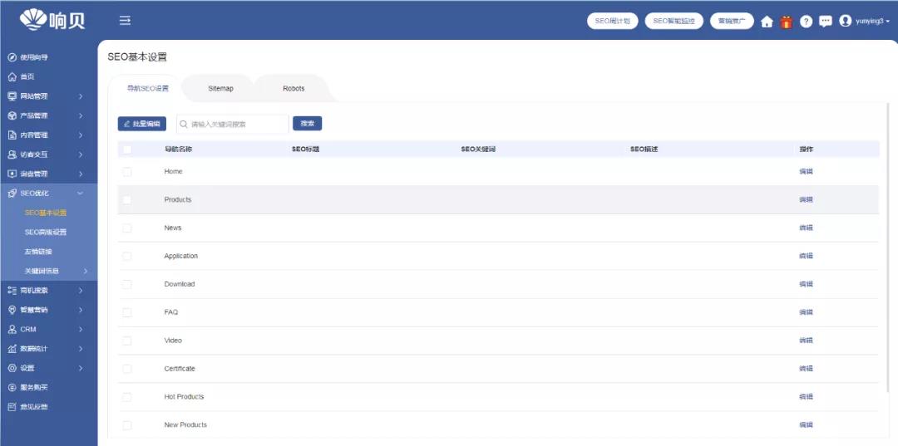
Task: Focus the keyword search input field
Action: coord(237,124)
